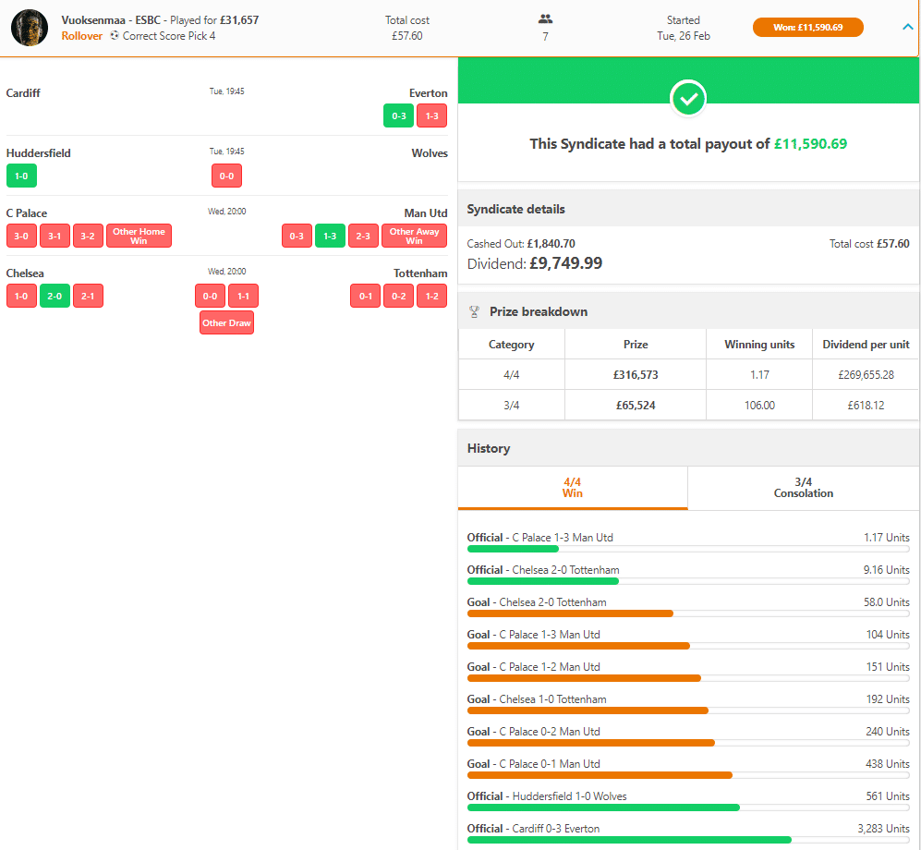Toggle the Chelsea 2-0 score selection
This screenshot has height=850, width=921.
point(55,296)
